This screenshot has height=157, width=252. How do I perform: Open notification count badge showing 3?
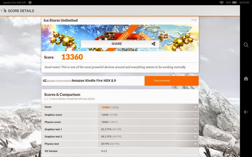30,3
